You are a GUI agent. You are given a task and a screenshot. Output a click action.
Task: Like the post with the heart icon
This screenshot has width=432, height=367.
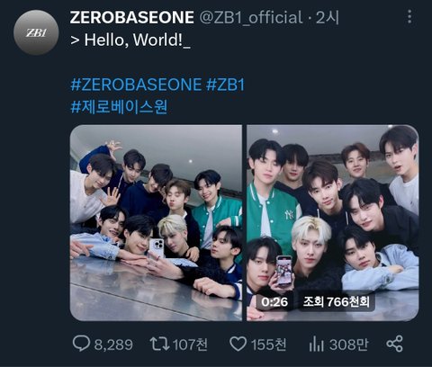point(238,344)
